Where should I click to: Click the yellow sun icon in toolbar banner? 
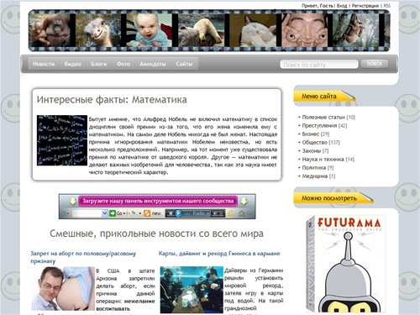pos(231,213)
